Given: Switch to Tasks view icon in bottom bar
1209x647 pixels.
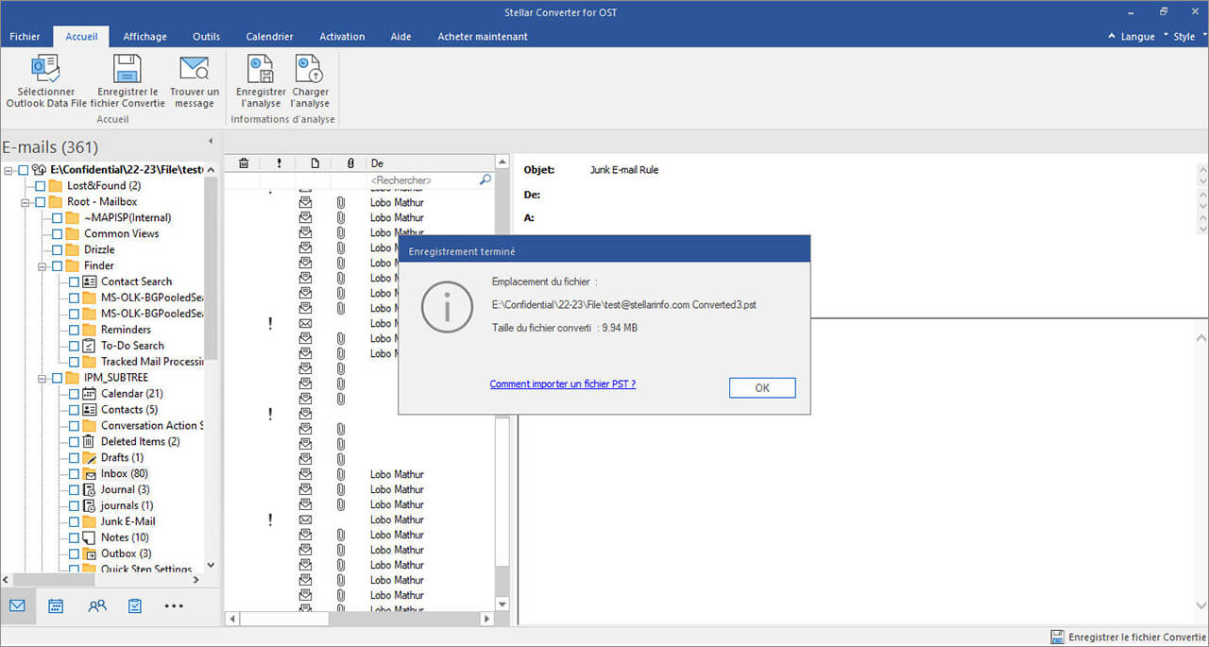Looking at the screenshot, I should [x=135, y=606].
